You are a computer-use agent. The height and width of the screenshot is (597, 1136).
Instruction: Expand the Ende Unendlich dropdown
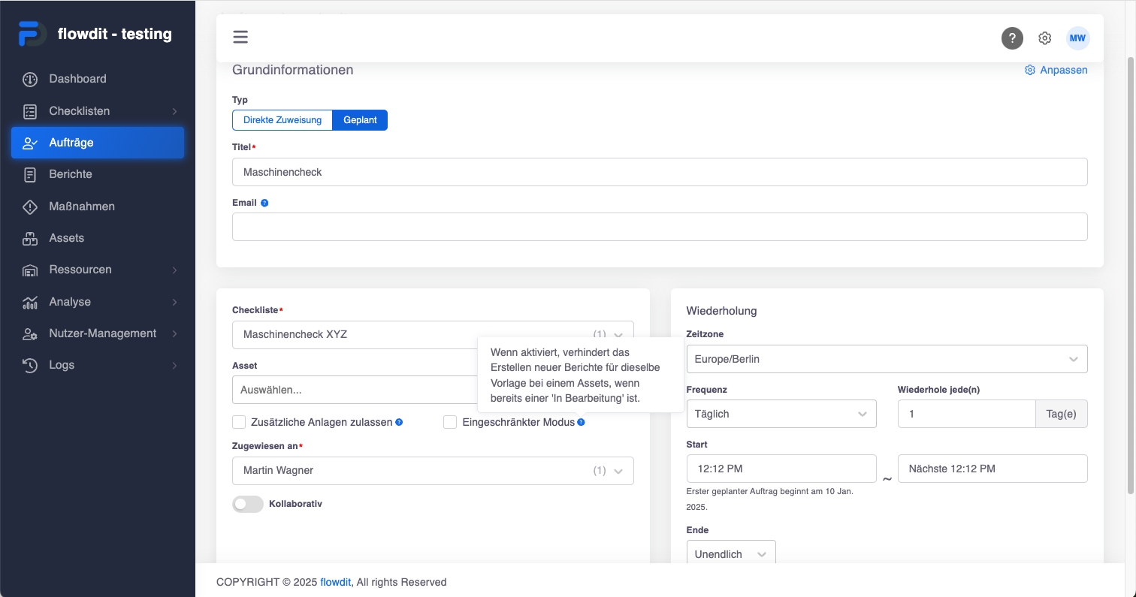[x=730, y=554]
